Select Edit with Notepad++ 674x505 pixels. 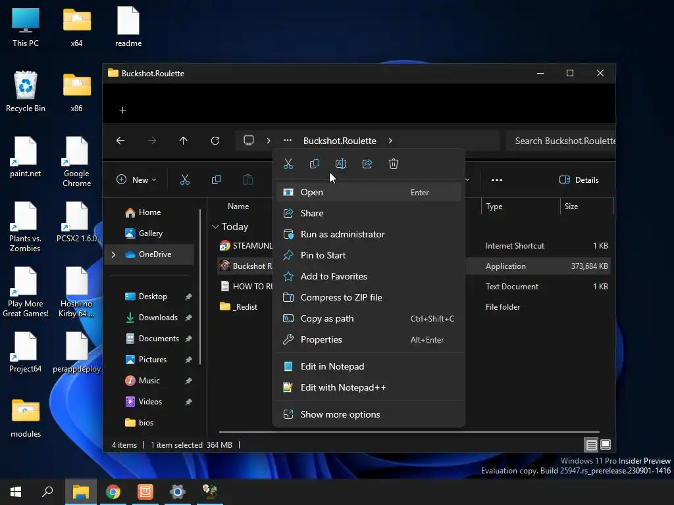pyautogui.click(x=369, y=388)
